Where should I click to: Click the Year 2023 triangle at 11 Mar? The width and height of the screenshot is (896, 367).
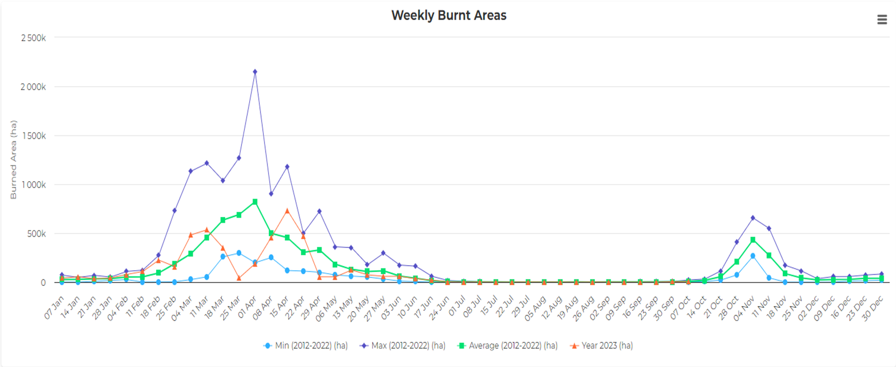[207, 229]
